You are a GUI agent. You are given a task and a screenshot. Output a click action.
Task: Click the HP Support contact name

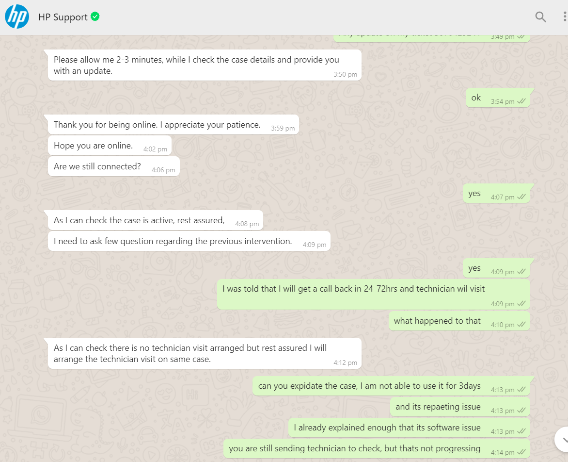pos(63,17)
